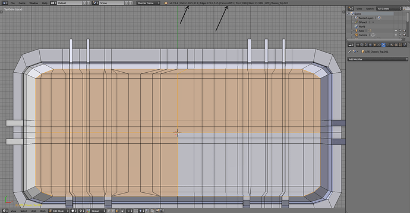410x213 pixels.
Task: Open the outliner View menu
Action: [x=359, y=9]
